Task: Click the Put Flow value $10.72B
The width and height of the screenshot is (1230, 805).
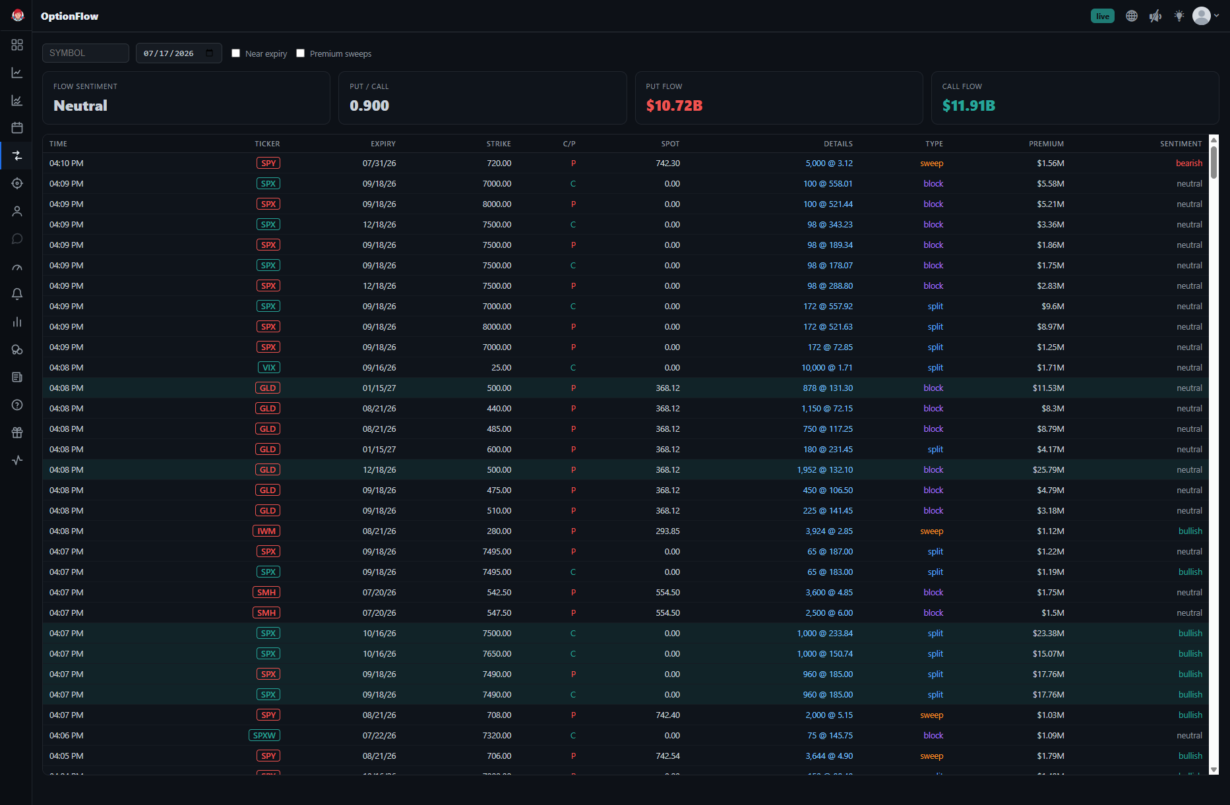Action: 674,105
